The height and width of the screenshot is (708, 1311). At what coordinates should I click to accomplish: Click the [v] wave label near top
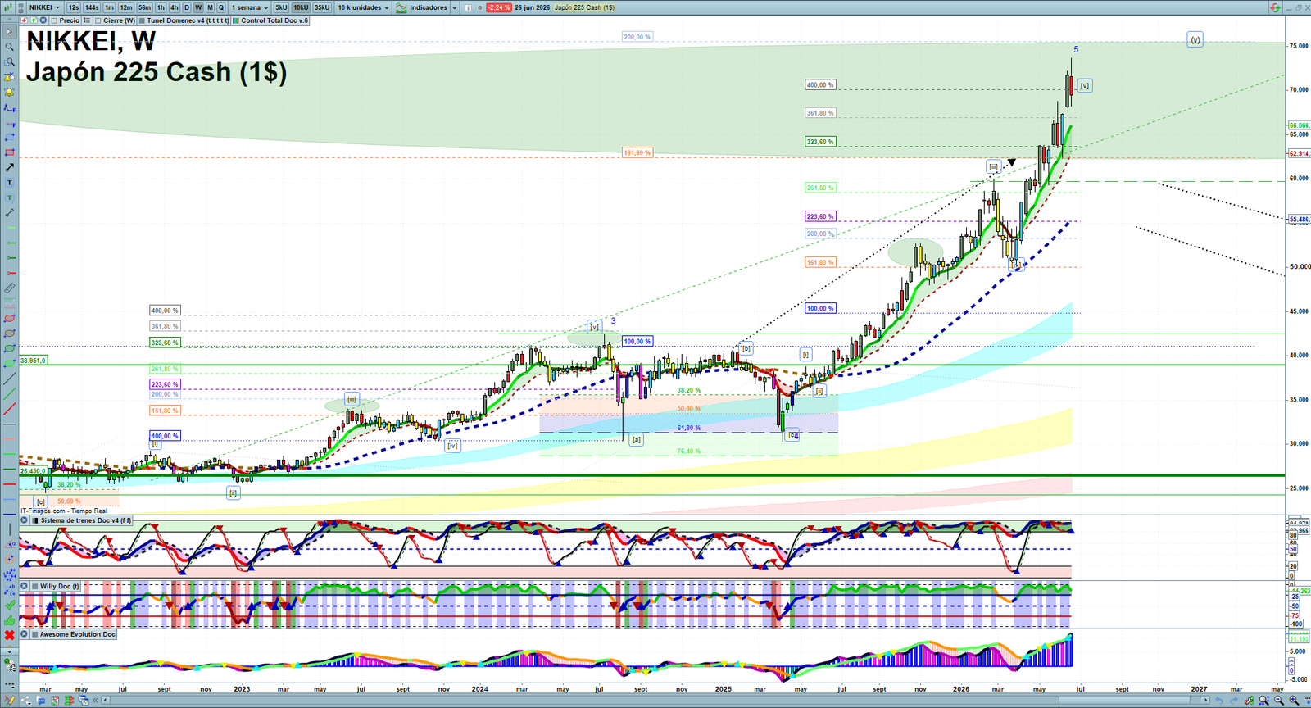(x=1084, y=85)
